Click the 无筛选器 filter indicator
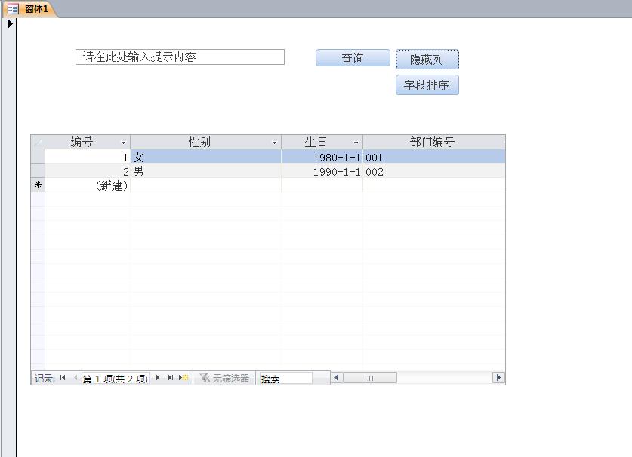The image size is (632, 457). (x=224, y=378)
